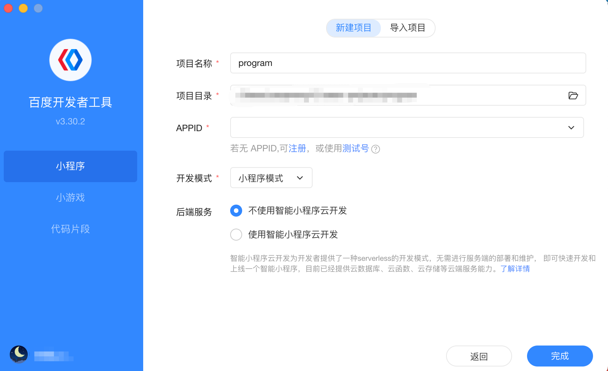Select 不使用智能小程序云开发 backend option

click(x=236, y=211)
